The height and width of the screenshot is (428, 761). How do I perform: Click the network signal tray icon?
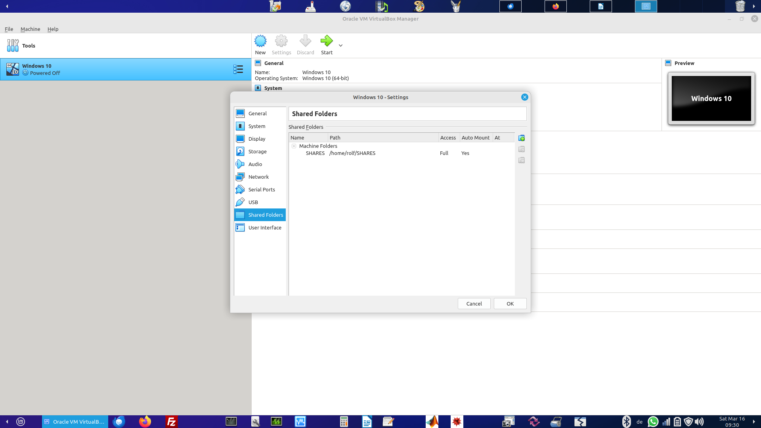click(666, 422)
